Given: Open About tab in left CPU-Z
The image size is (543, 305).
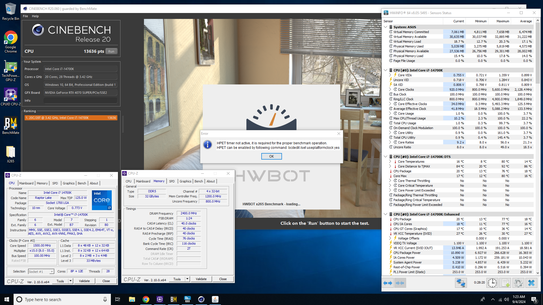Looking at the screenshot, I should [94, 183].
